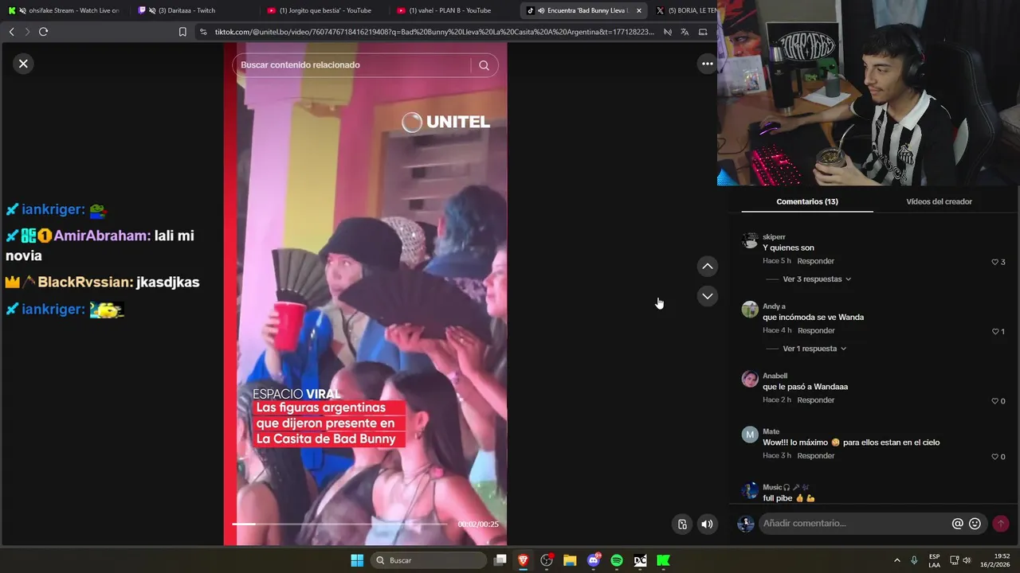Viewport: 1020px width, 573px height.
Task: Bookmark the page with bookmark icon
Action: [x=182, y=32]
